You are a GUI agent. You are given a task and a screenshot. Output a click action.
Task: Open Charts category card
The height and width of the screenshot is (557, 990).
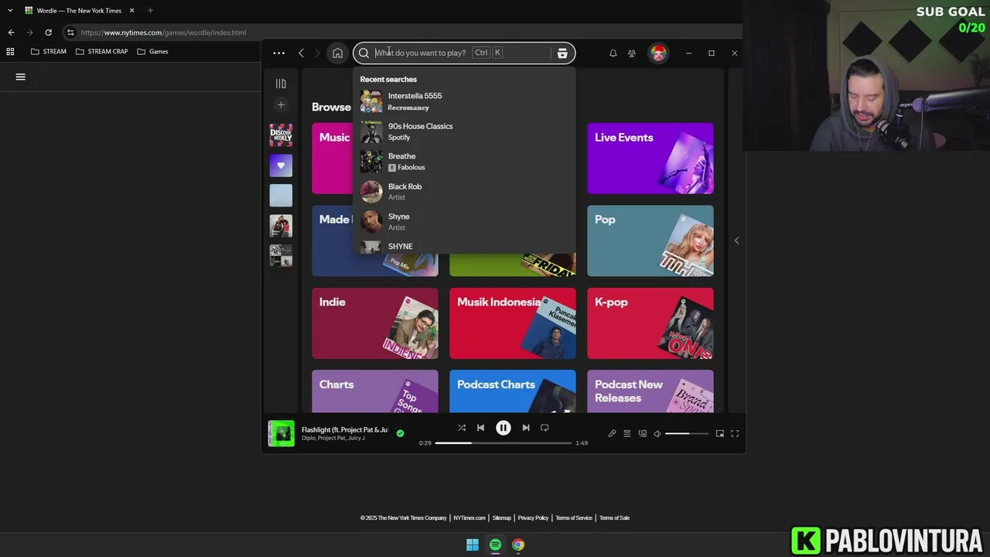click(375, 391)
